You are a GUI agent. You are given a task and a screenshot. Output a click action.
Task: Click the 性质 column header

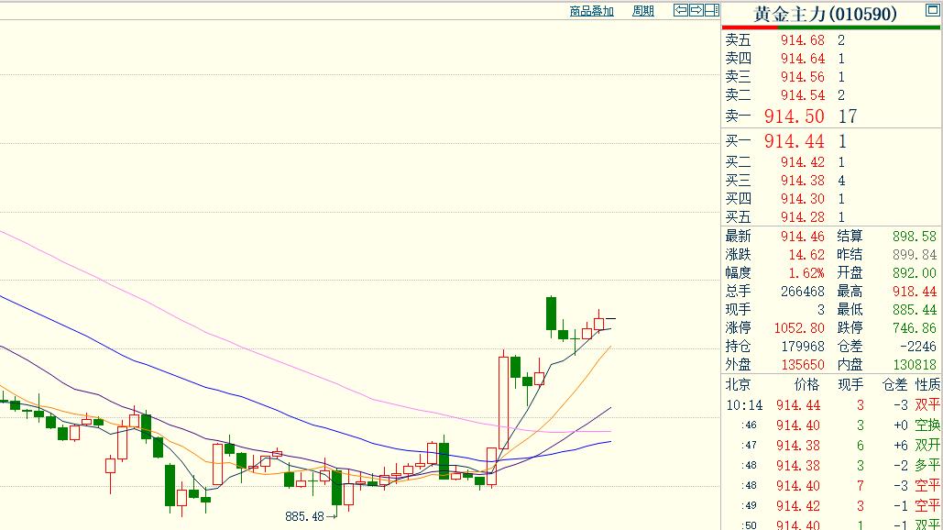pos(927,384)
